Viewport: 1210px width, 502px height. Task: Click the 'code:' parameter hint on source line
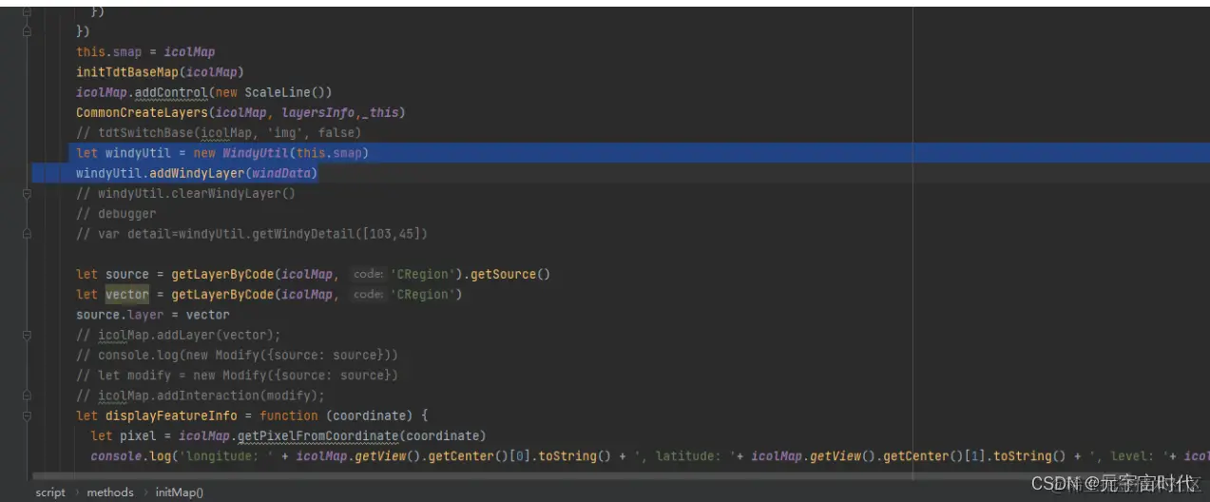tap(368, 274)
